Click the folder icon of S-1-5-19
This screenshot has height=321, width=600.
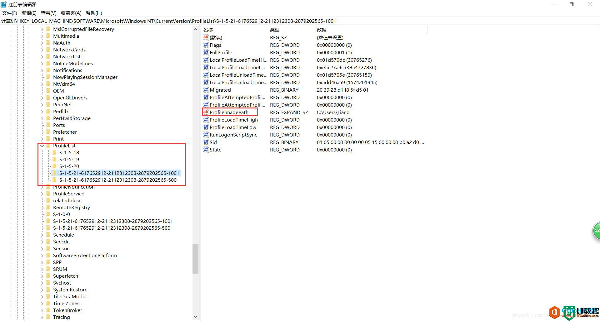[54, 159]
